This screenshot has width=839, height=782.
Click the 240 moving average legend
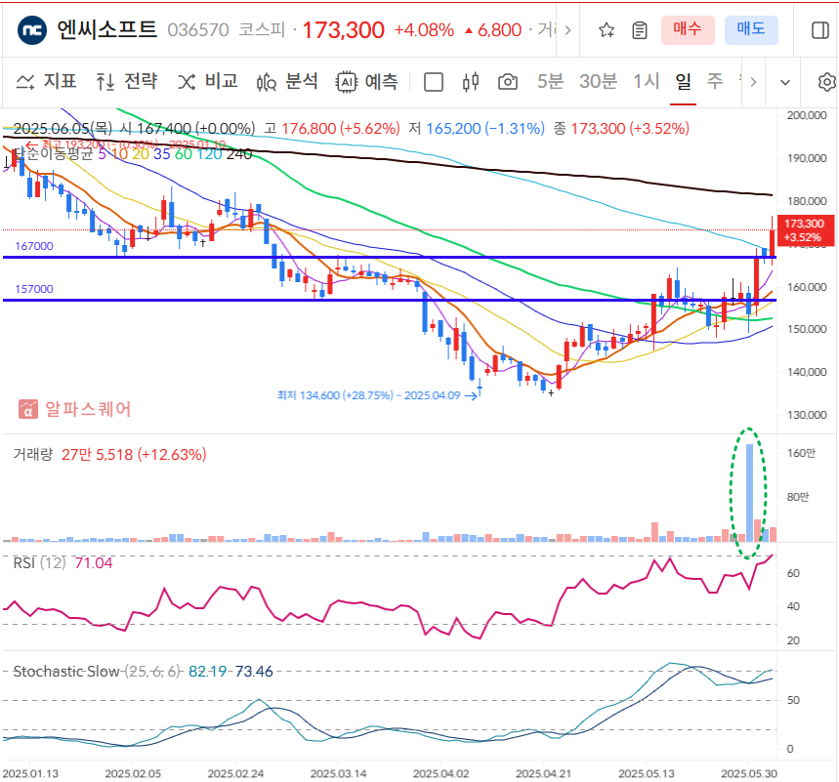(238, 154)
